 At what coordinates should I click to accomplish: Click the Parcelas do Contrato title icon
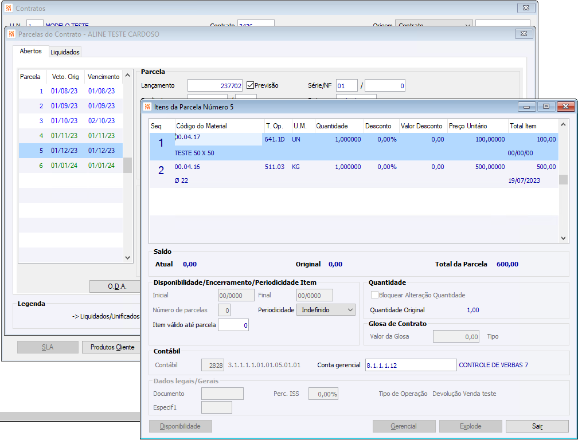pyautogui.click(x=11, y=34)
